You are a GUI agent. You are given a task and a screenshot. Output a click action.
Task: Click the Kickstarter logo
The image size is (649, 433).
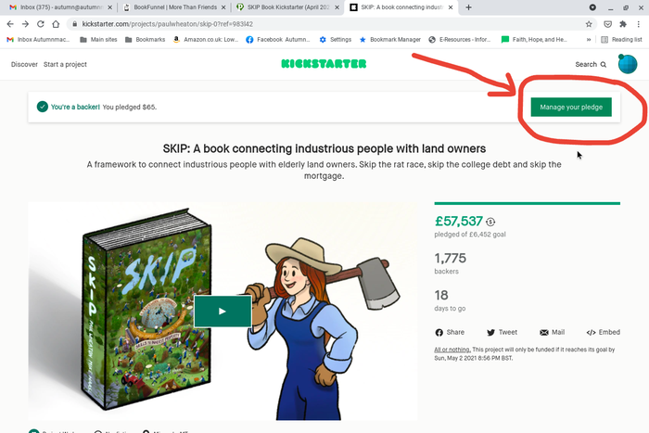324,64
